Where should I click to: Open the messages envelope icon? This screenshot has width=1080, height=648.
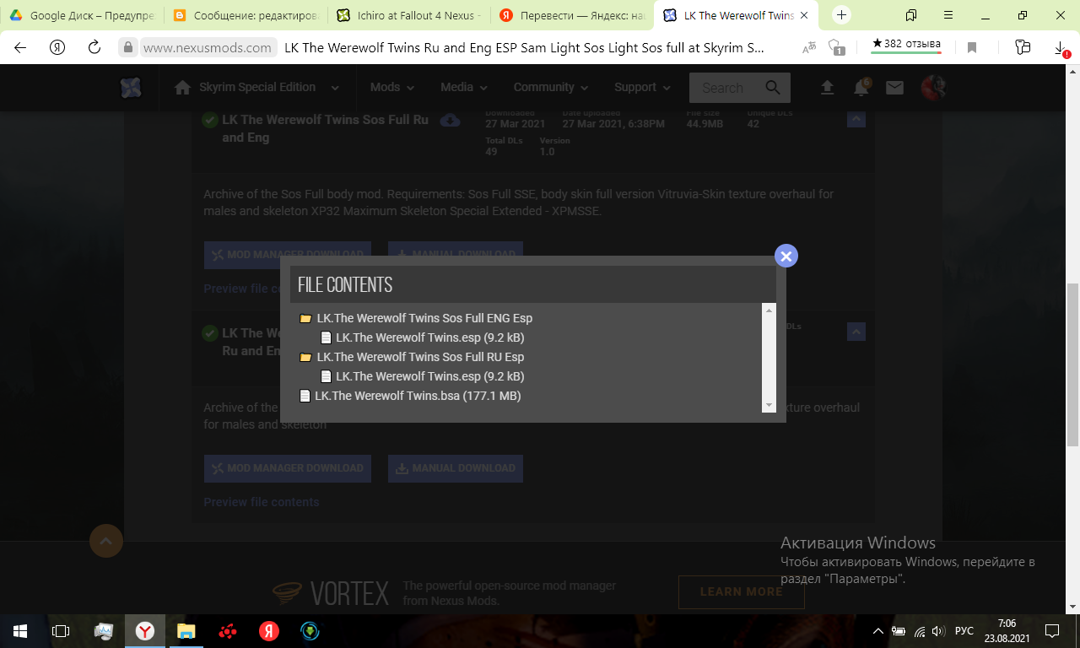click(x=894, y=88)
